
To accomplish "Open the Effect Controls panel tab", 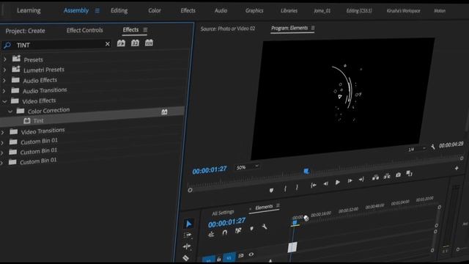I will (85, 30).
